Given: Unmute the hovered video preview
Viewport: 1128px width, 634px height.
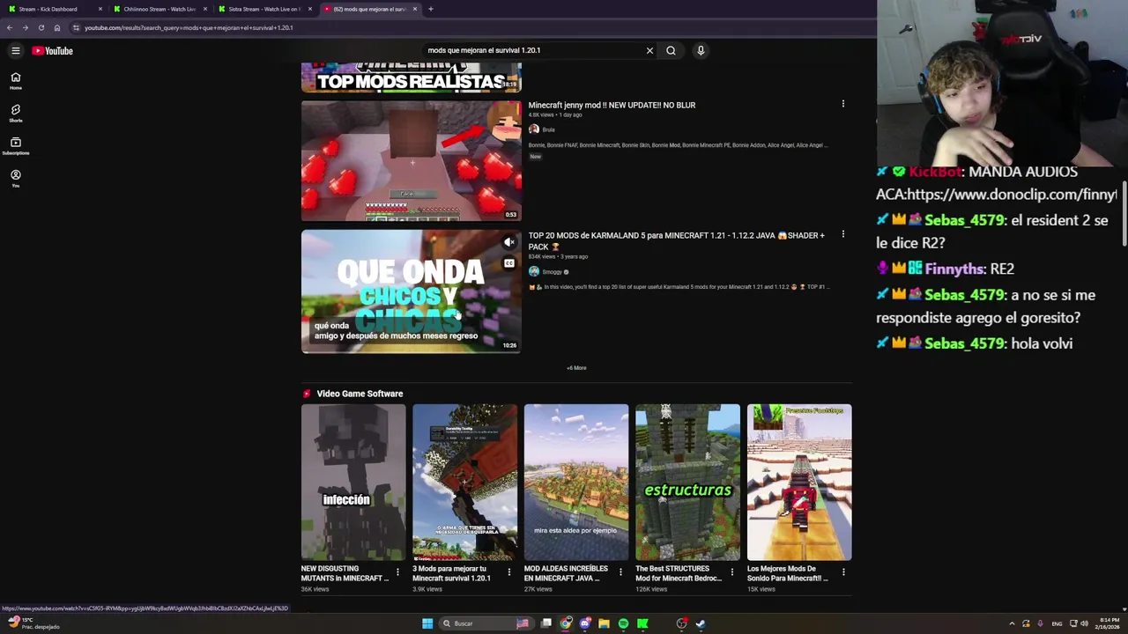Looking at the screenshot, I should click(509, 242).
